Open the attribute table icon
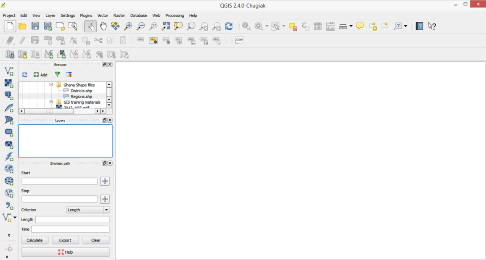Screen dimensions: 486x260 pyautogui.click(x=317, y=26)
